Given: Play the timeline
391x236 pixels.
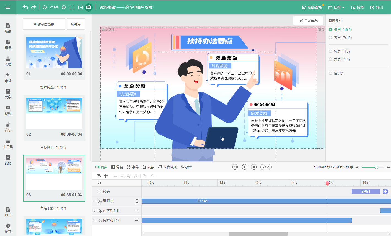Looking at the screenshot, I should tap(245, 167).
